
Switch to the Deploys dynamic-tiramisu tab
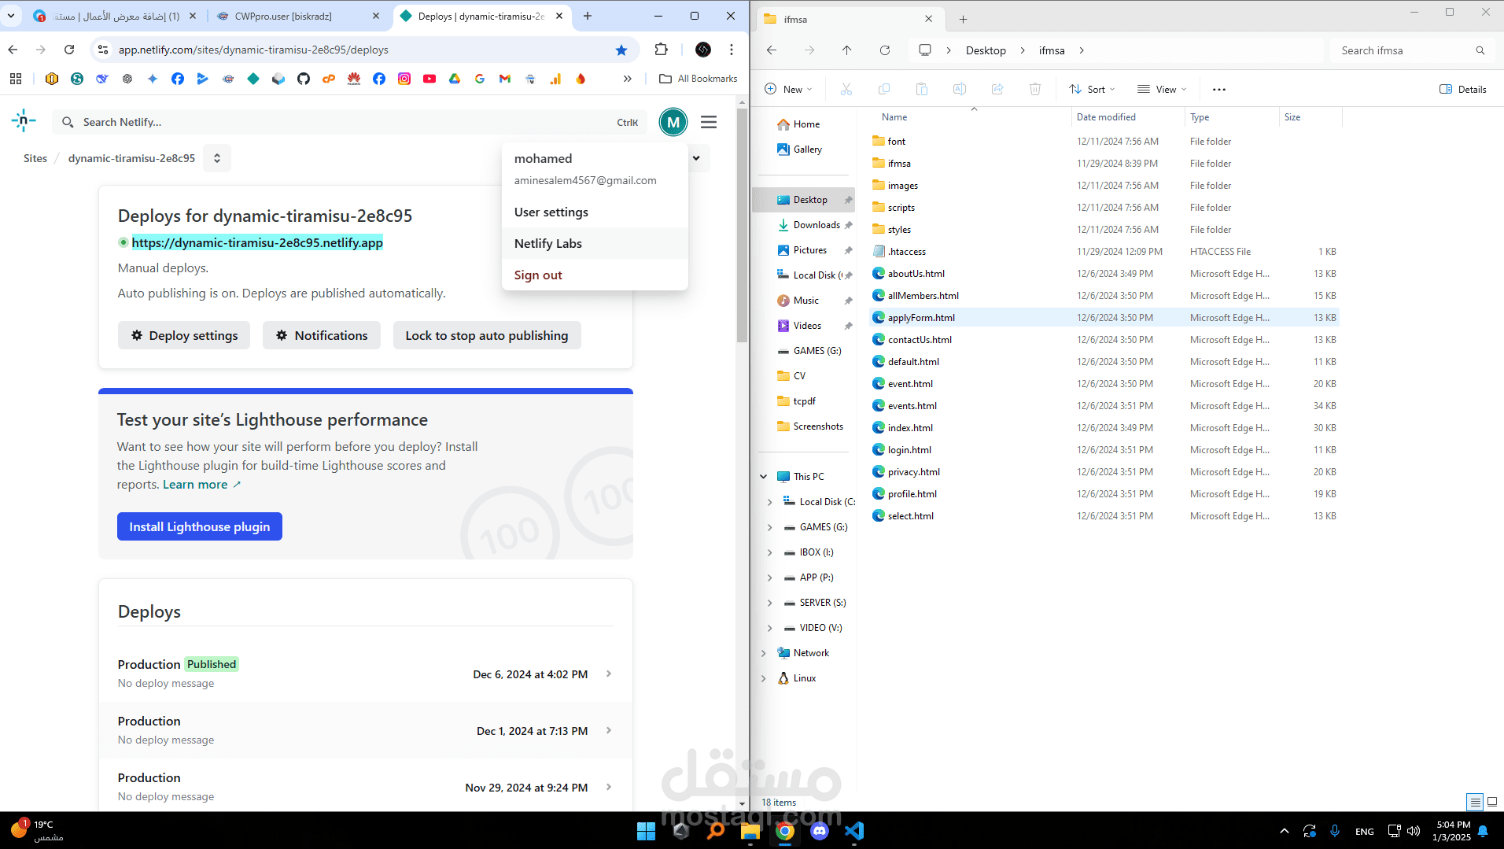482,17
